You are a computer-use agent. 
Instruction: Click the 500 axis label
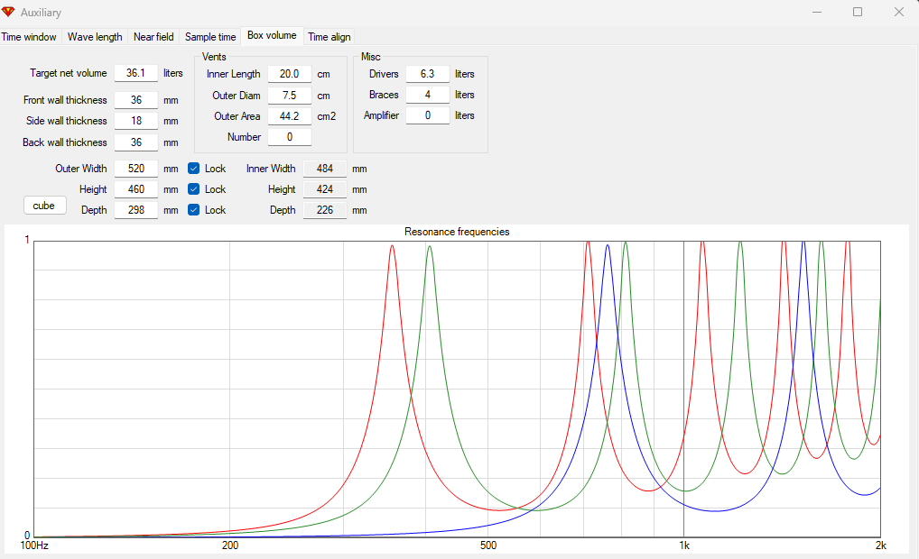[x=487, y=545]
